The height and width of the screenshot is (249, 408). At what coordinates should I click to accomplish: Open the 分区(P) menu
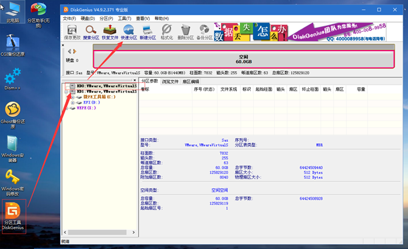pos(106,18)
